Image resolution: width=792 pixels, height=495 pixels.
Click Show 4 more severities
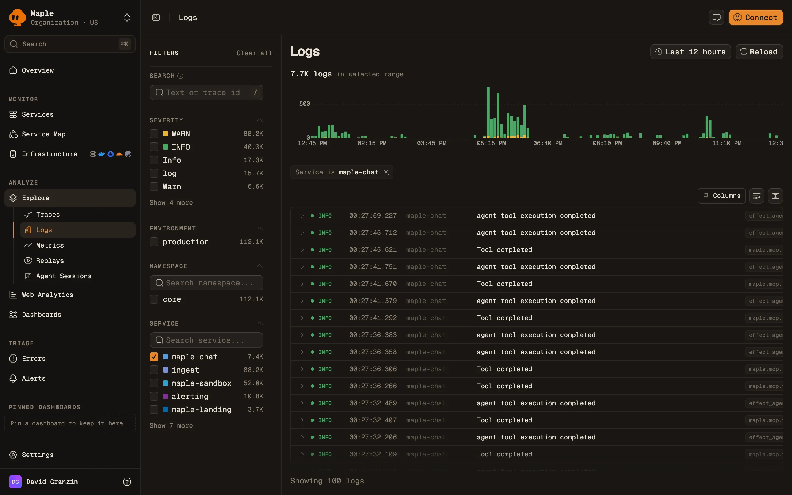pyautogui.click(x=171, y=203)
